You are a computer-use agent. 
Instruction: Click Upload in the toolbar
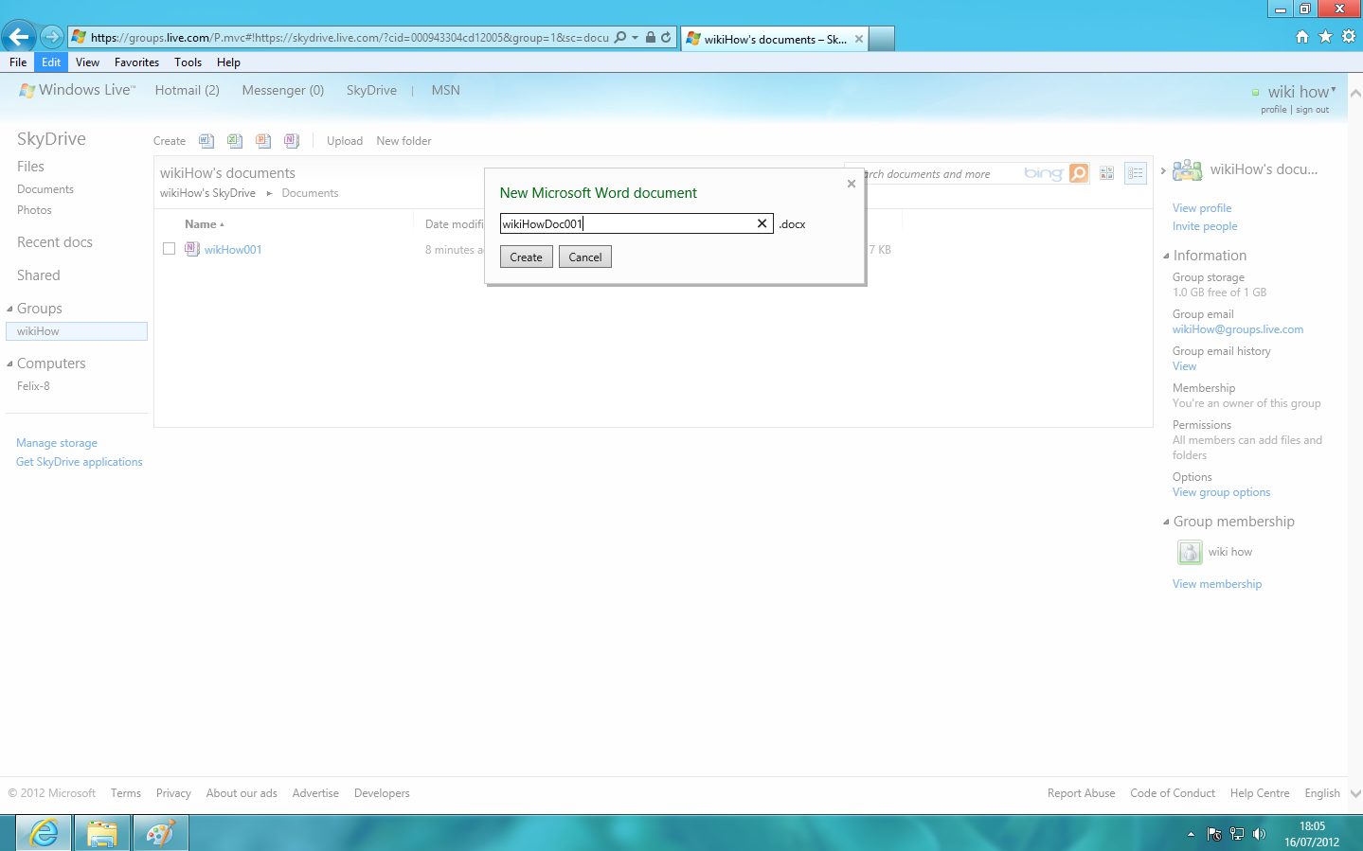(x=345, y=141)
